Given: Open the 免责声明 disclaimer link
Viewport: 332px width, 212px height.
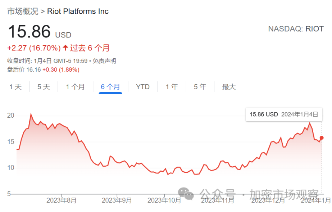Looking at the screenshot, I should coord(104,61).
